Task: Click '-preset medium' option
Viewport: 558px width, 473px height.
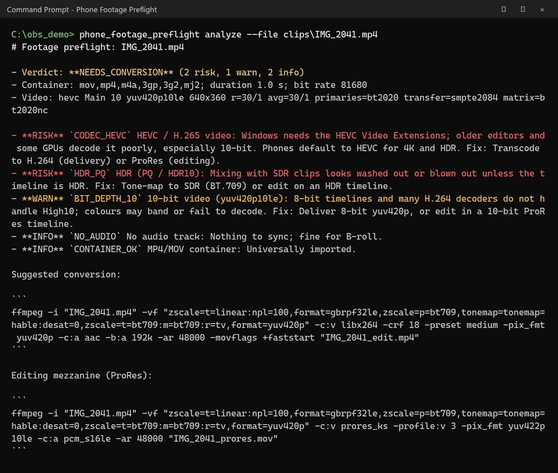Action: pos(461,325)
